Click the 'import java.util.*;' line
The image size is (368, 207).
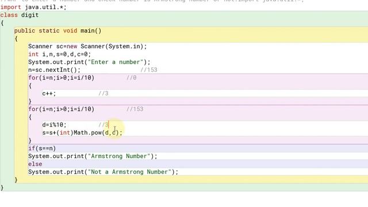coord(33,7)
